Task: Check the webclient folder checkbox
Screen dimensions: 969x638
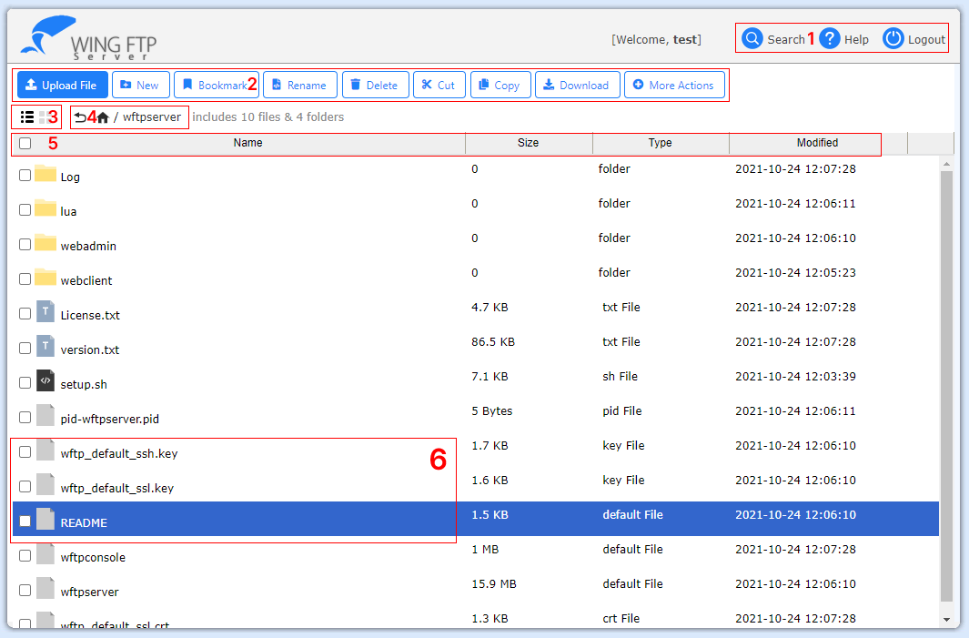Action: 25,279
